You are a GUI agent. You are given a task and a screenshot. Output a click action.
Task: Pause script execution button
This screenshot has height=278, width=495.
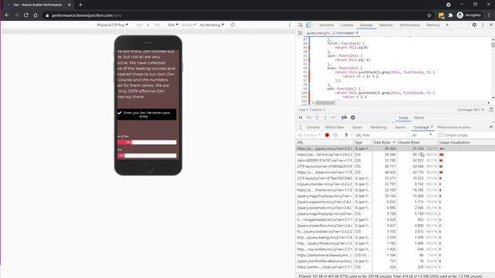(x=300, y=117)
